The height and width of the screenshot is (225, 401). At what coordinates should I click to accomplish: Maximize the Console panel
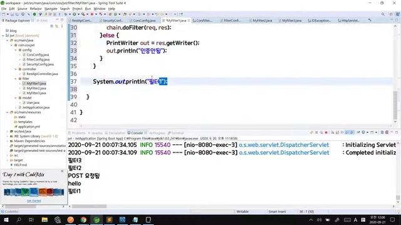pyautogui.click(x=397, y=132)
